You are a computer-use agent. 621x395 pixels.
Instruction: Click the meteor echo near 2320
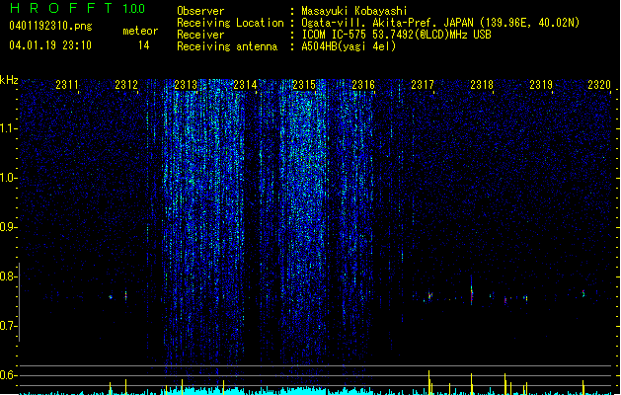coord(582,293)
